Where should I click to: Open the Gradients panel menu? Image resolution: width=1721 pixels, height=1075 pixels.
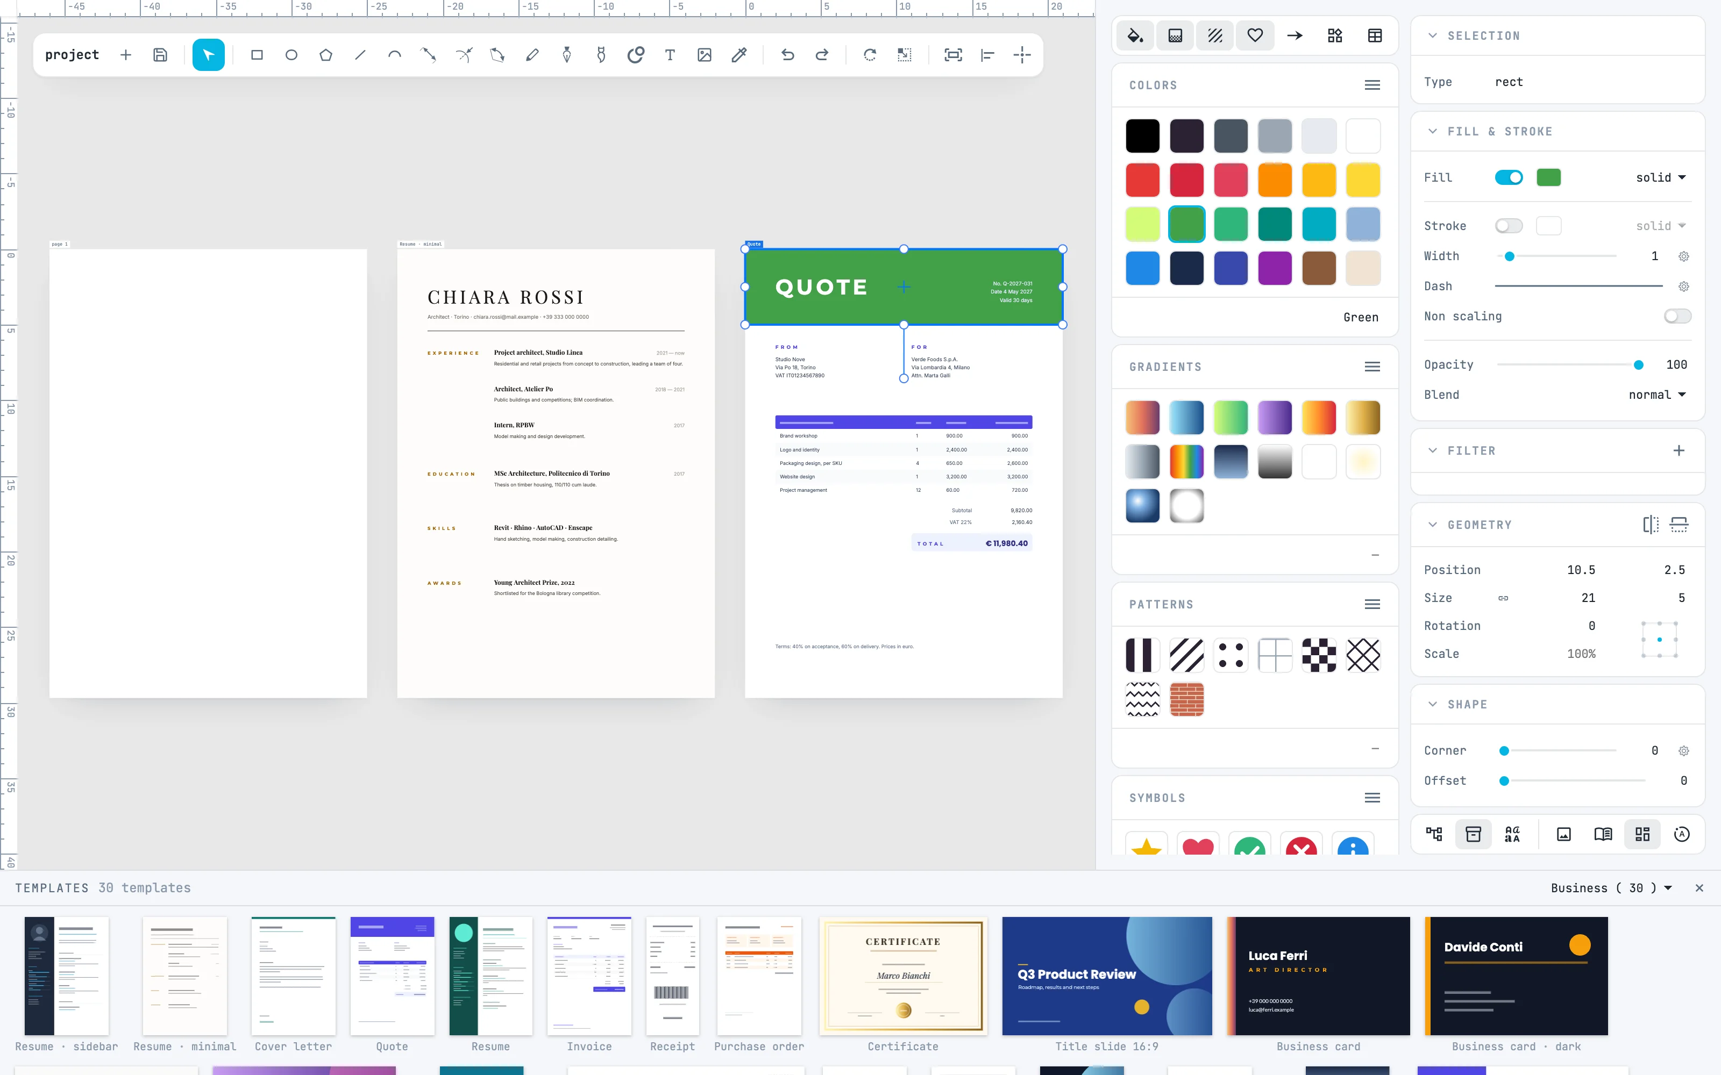point(1372,367)
